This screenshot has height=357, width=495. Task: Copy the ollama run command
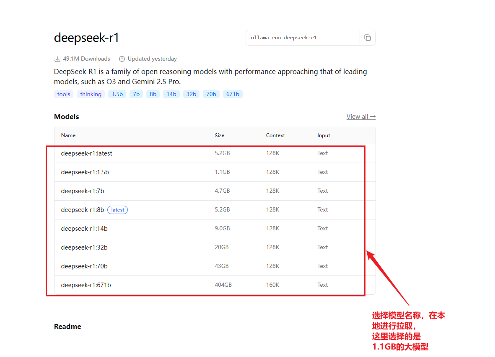coord(368,38)
